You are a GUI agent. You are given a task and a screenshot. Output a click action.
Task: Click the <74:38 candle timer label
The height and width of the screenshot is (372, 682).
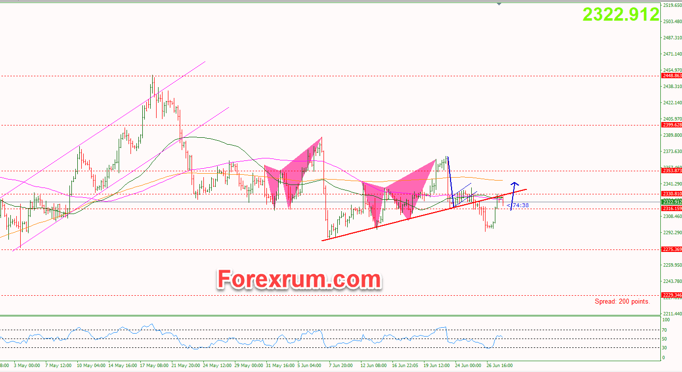pyautogui.click(x=518, y=205)
